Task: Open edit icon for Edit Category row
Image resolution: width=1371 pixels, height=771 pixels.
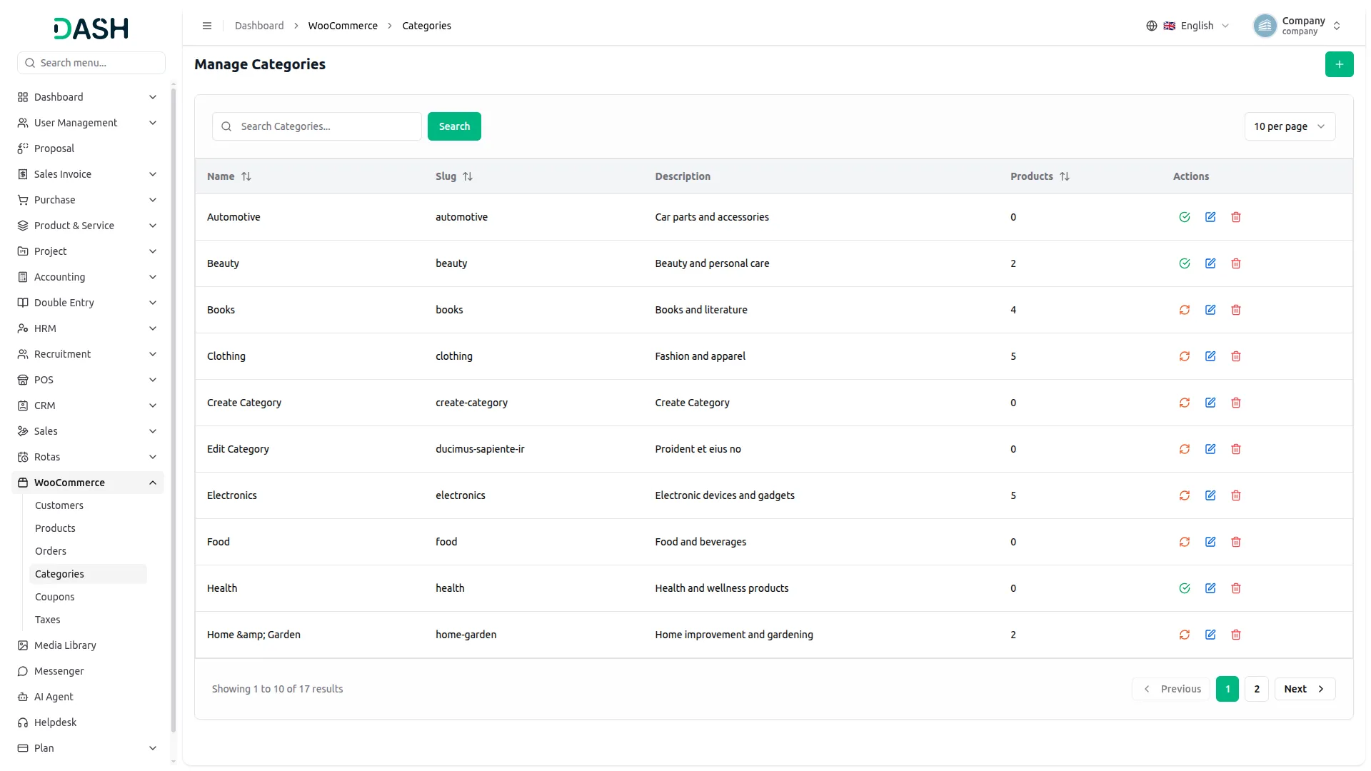Action: click(1210, 449)
